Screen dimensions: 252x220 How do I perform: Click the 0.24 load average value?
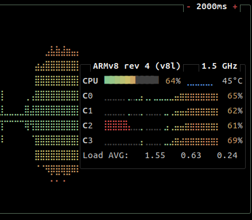pos(227,155)
